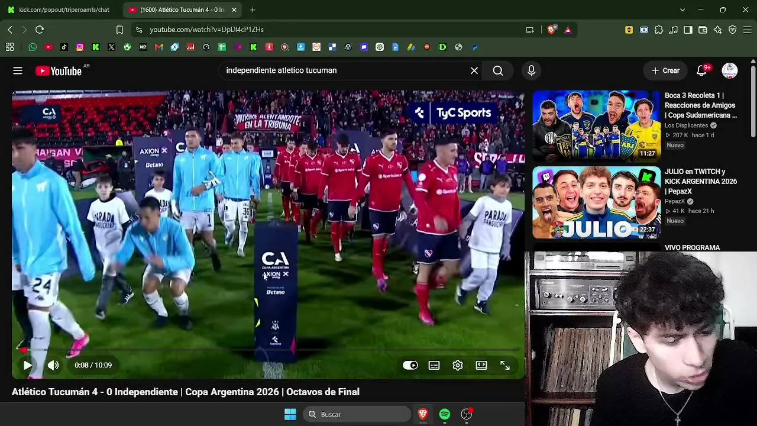
Task: Toggle video subtitles
Action: coord(434,365)
